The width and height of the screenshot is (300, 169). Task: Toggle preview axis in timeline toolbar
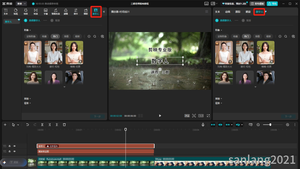[x=238, y=125]
